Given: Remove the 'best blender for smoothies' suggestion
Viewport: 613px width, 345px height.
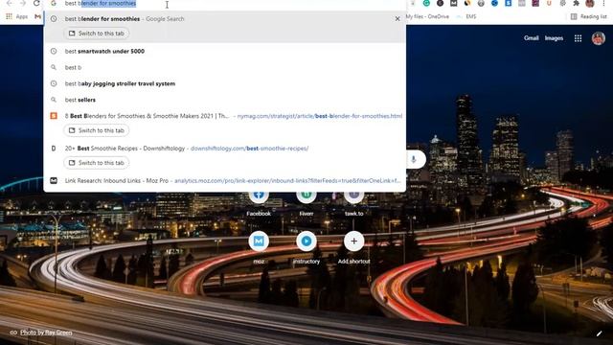Looking at the screenshot, I should [397, 19].
